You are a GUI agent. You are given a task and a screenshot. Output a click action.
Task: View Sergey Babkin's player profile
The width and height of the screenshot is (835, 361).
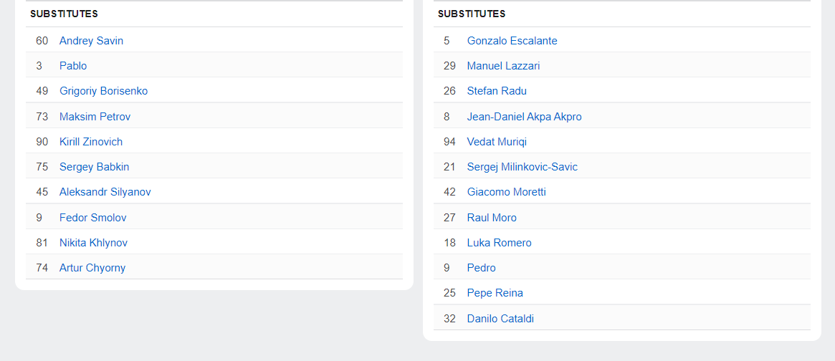point(94,167)
